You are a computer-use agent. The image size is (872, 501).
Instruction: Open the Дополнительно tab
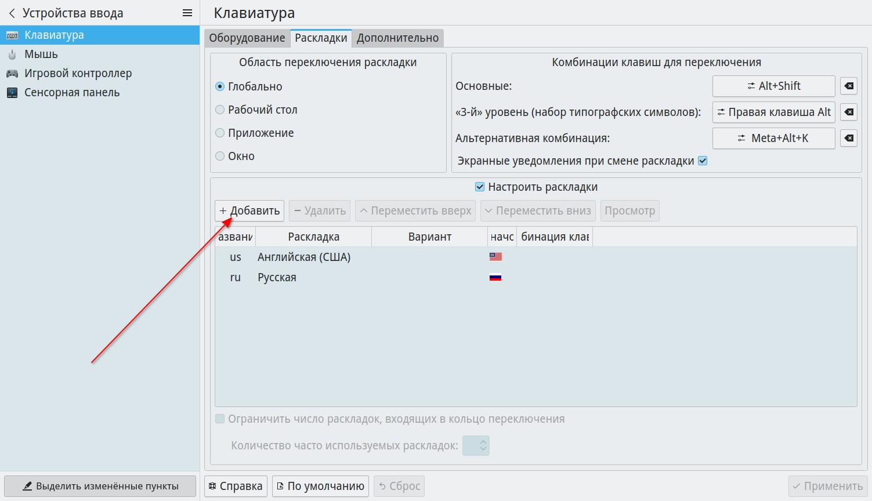point(397,38)
